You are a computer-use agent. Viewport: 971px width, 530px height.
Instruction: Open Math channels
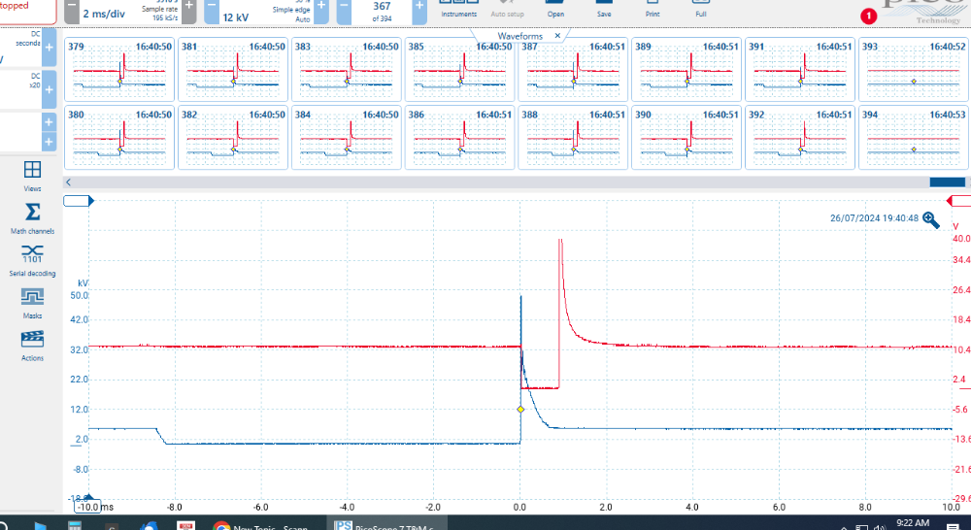click(32, 217)
